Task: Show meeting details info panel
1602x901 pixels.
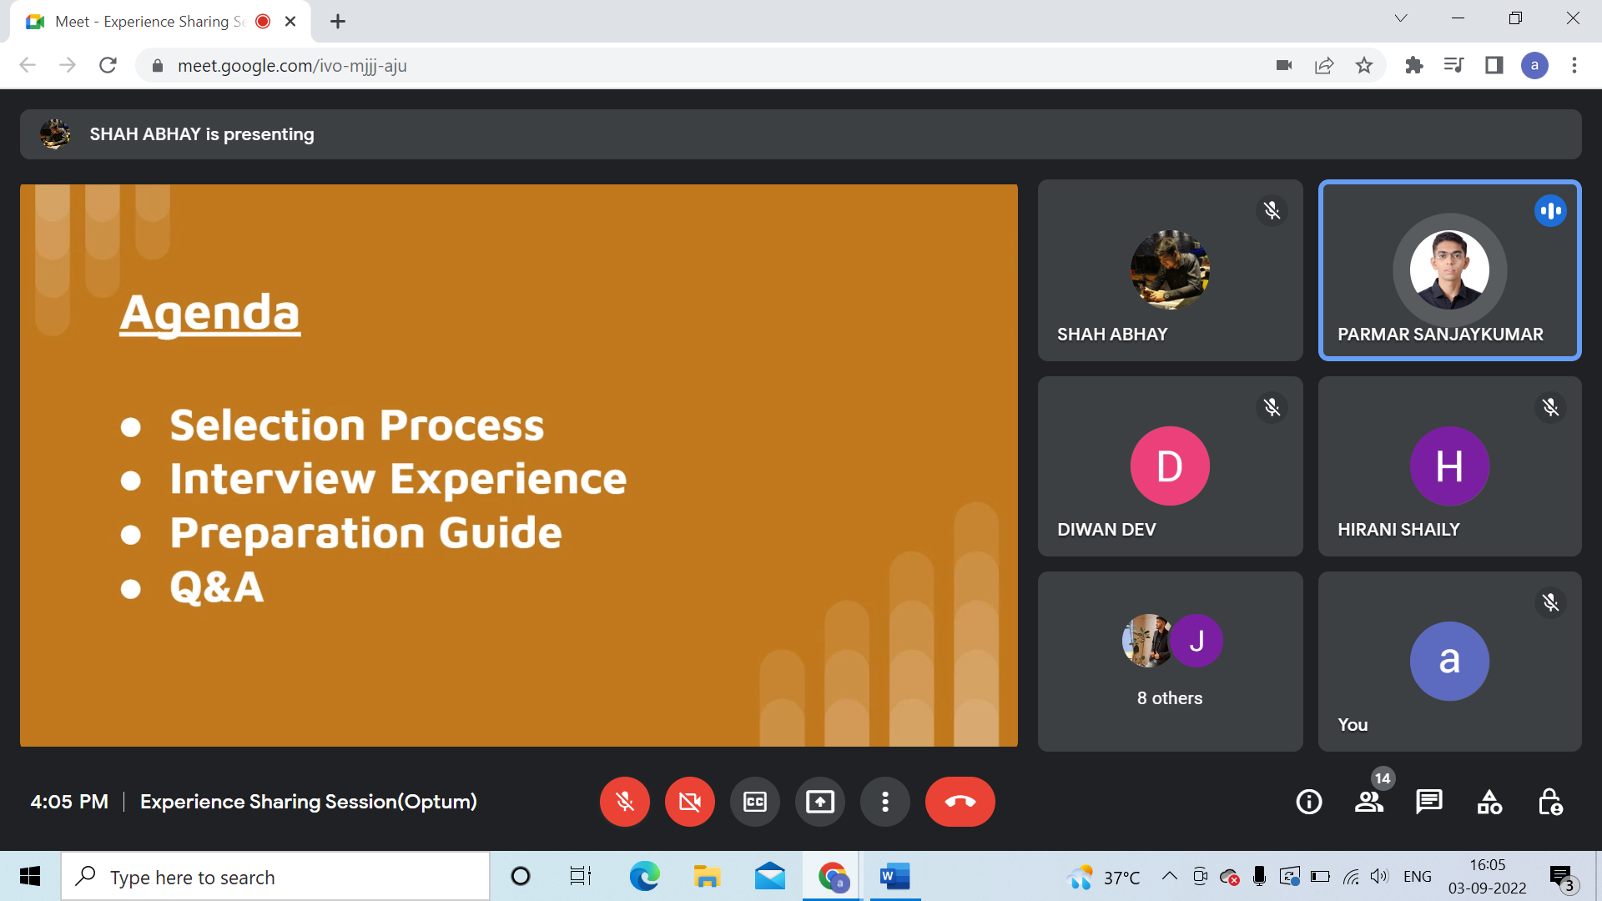Action: [1308, 802]
